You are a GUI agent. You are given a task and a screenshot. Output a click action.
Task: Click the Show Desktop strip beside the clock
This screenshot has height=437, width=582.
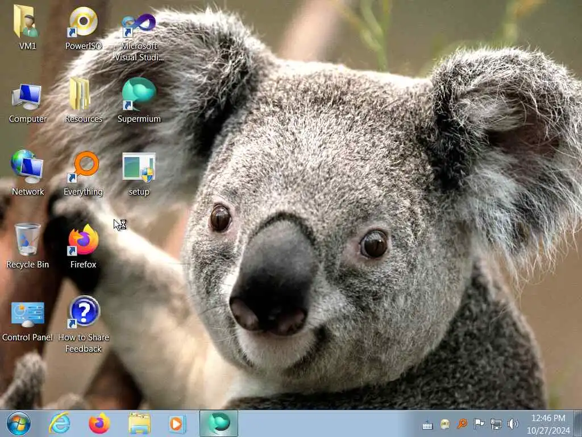[578, 423]
